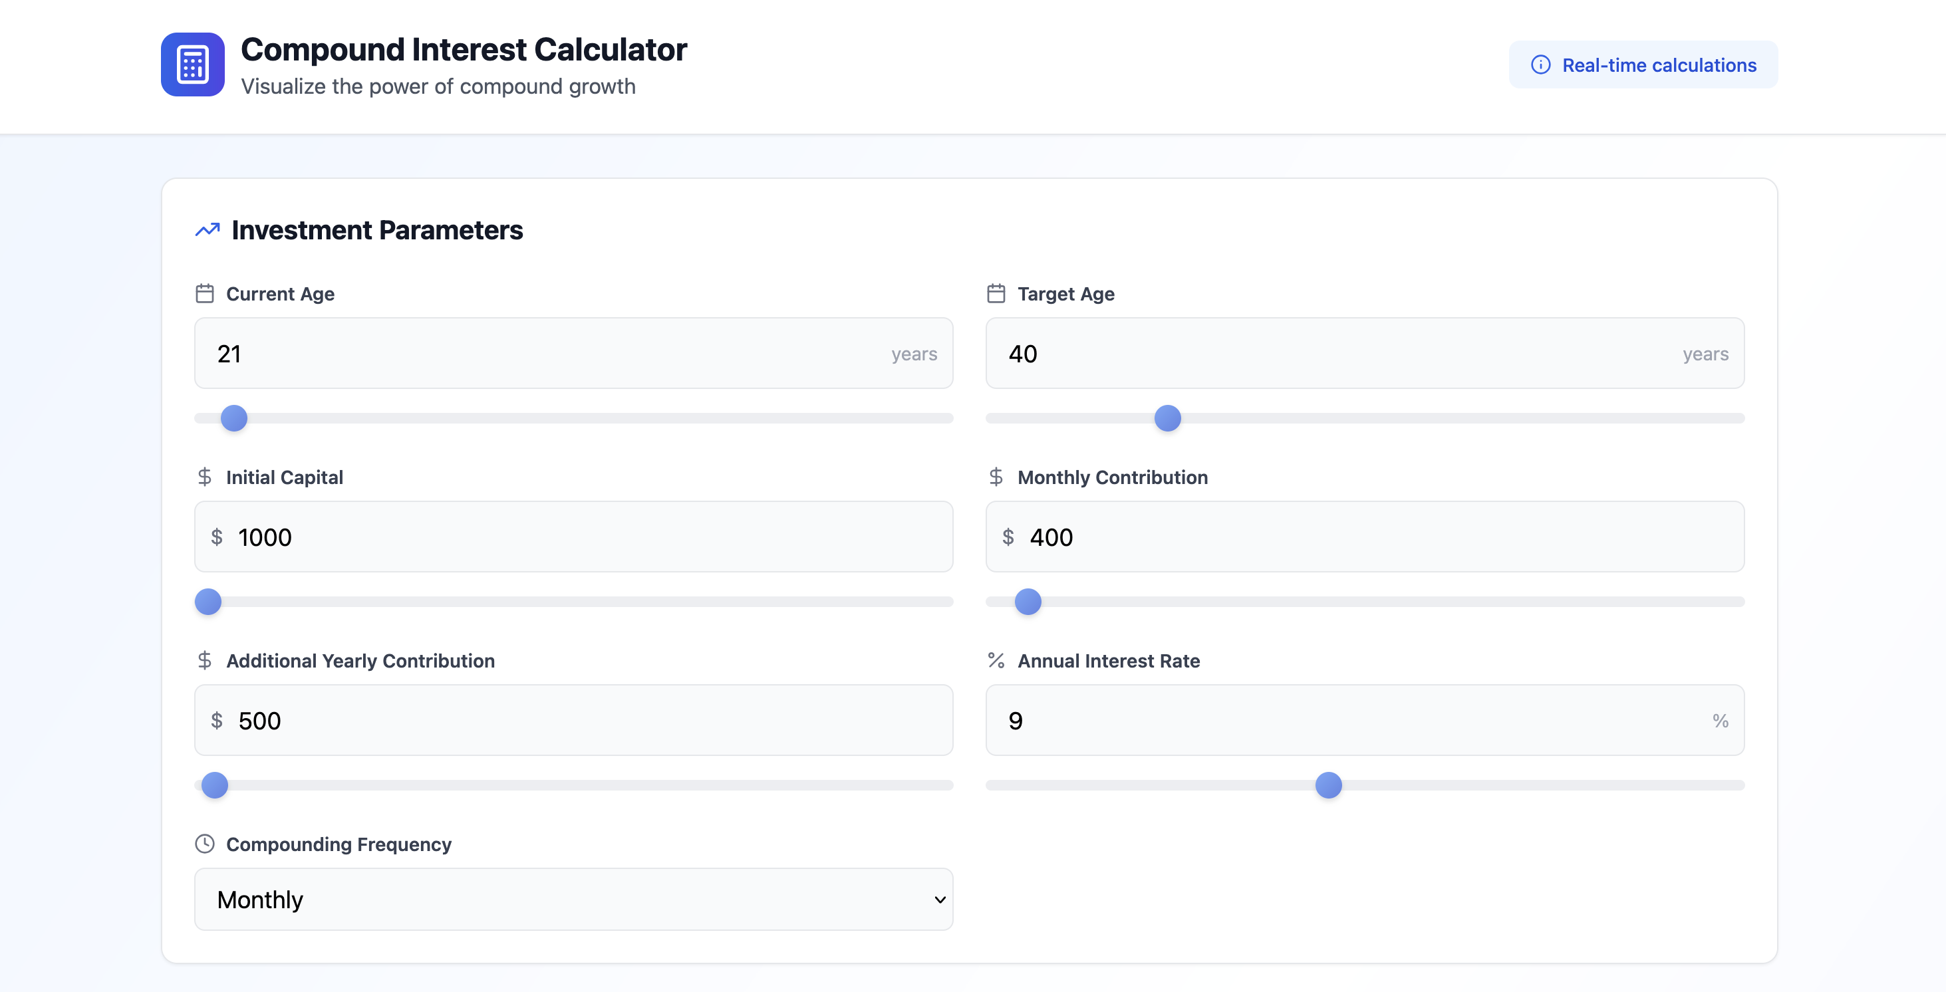Select the Target Age input field
Viewport: 1946px width, 992px height.
1364,353
